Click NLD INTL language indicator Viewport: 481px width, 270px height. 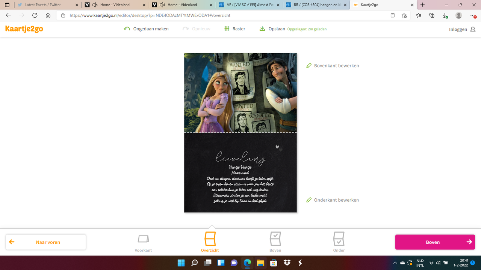tap(420, 263)
